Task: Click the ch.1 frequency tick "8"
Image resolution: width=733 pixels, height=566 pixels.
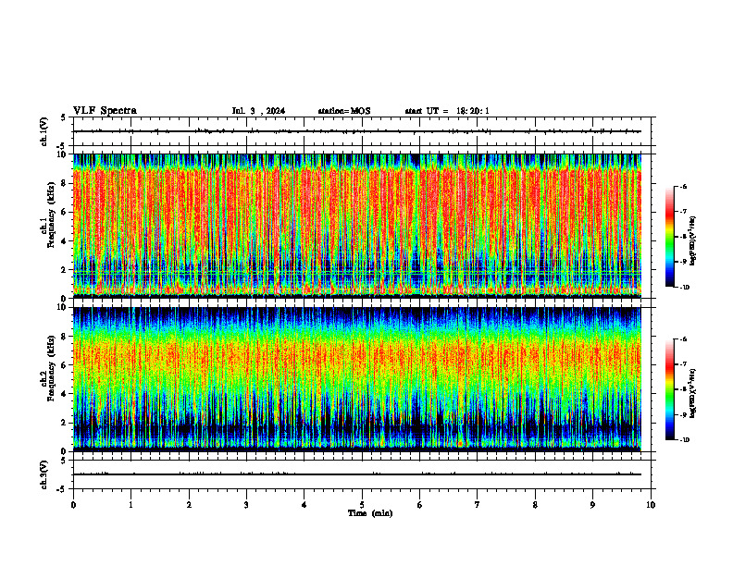Action: pyautogui.click(x=65, y=183)
